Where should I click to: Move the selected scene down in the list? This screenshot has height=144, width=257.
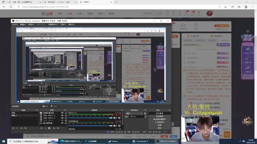(26, 128)
